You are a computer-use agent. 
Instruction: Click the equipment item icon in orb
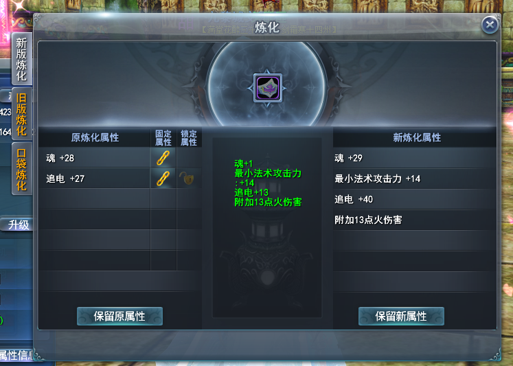(268, 88)
